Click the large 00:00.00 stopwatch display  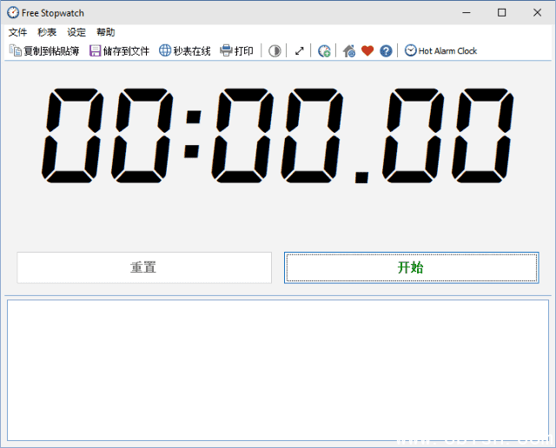278,135
